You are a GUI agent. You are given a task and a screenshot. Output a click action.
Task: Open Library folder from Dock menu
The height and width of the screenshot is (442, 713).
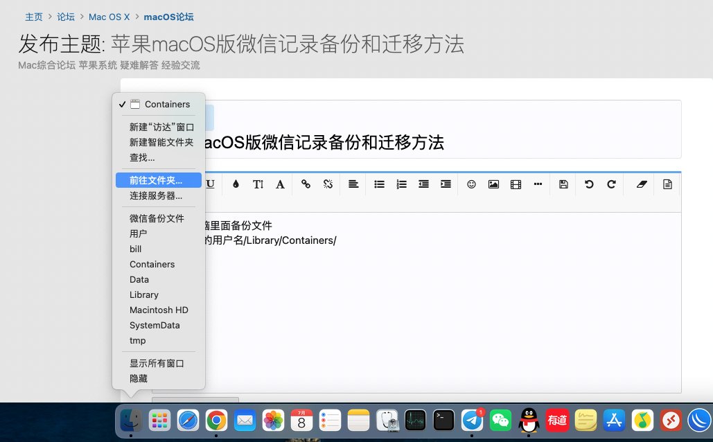159,294
